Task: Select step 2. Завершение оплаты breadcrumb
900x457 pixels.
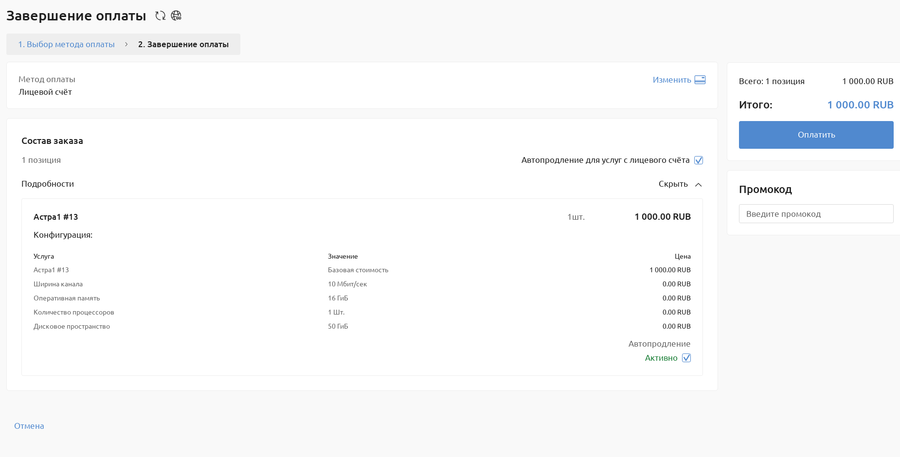Action: (183, 44)
